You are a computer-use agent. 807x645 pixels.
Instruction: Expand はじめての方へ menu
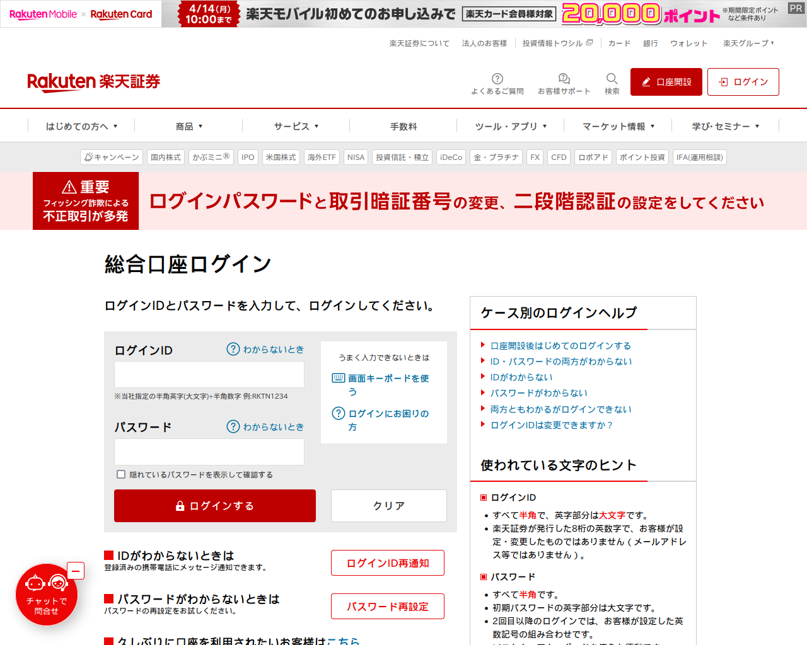(81, 126)
